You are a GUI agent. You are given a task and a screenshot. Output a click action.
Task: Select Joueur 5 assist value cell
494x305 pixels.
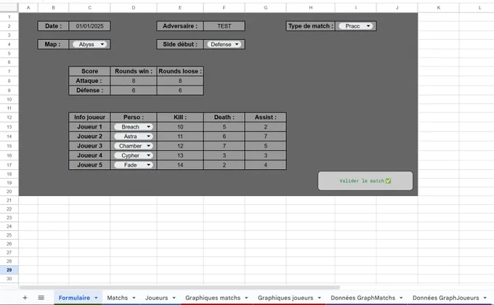click(266, 165)
